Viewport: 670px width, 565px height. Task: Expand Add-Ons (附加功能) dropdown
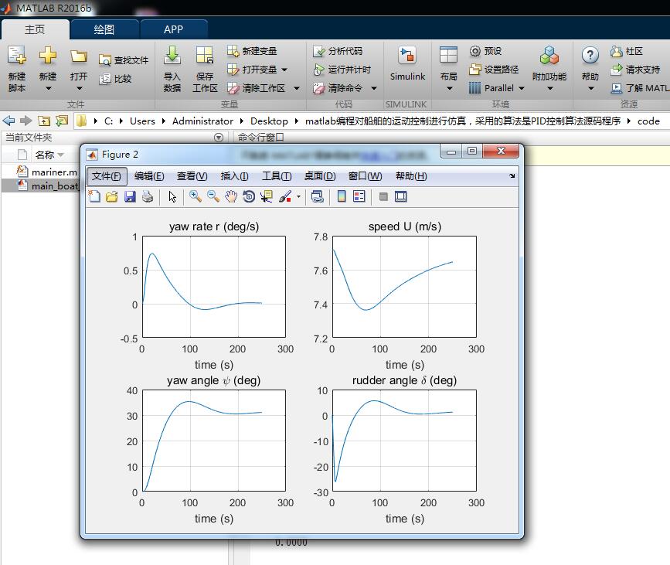[550, 88]
